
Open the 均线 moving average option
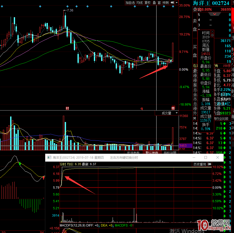coord(140,3)
